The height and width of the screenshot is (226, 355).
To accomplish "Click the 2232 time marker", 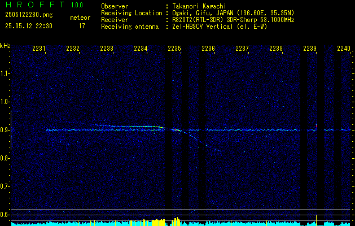I will coord(73,48).
